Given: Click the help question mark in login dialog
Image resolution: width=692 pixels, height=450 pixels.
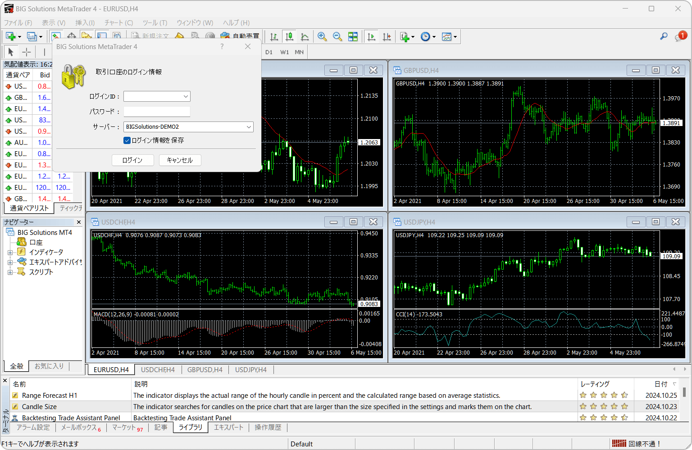Looking at the screenshot, I should (x=222, y=46).
